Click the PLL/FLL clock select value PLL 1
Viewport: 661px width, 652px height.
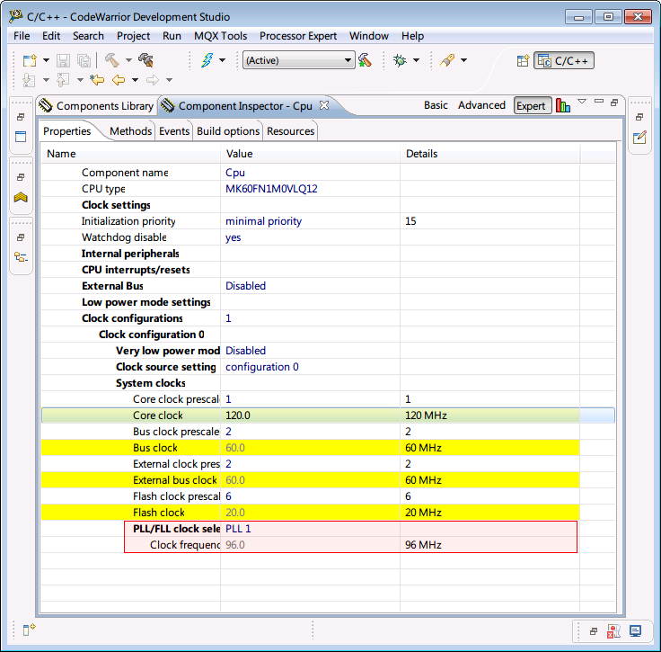coord(238,529)
